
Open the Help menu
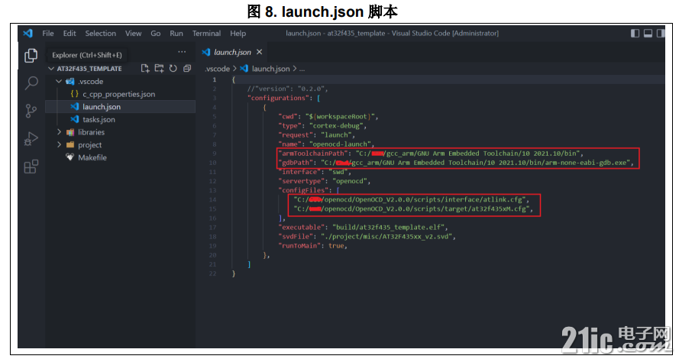click(238, 34)
